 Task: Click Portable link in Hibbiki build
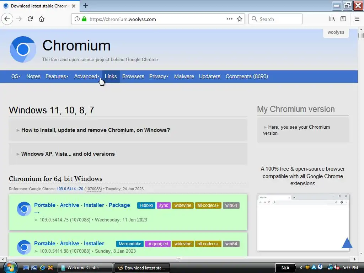click(45, 205)
